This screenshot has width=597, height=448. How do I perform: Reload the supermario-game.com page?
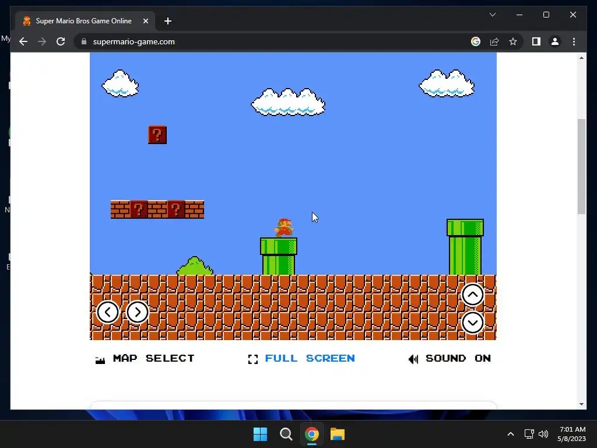(61, 41)
